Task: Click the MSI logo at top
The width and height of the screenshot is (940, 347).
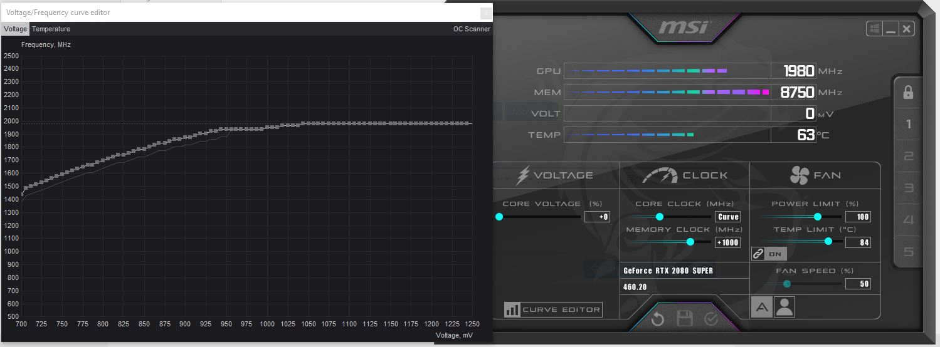Action: 684,27
